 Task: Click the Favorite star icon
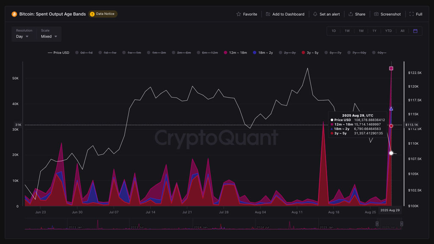[x=239, y=14]
